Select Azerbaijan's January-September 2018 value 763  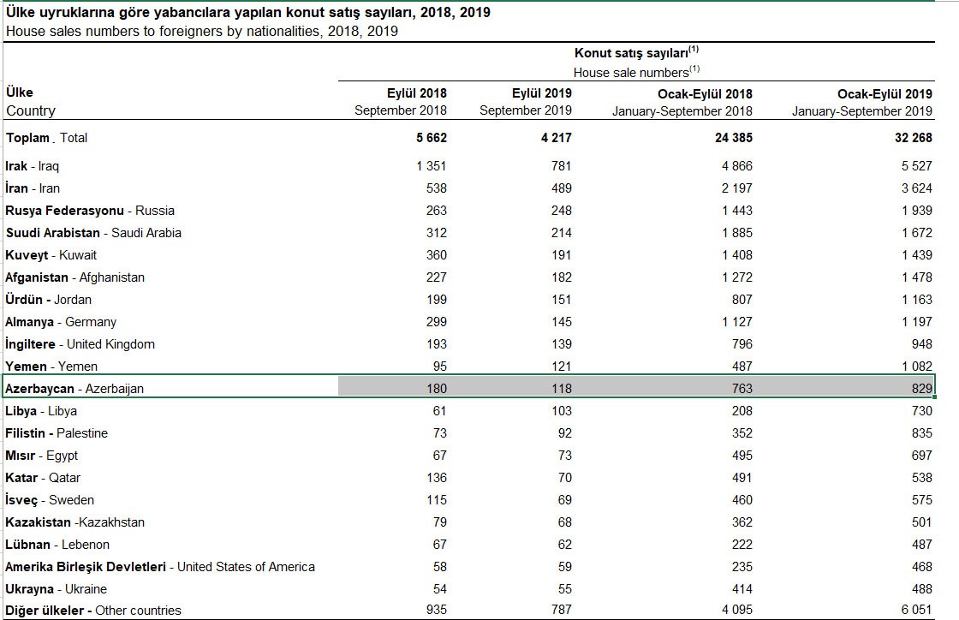[x=742, y=389]
